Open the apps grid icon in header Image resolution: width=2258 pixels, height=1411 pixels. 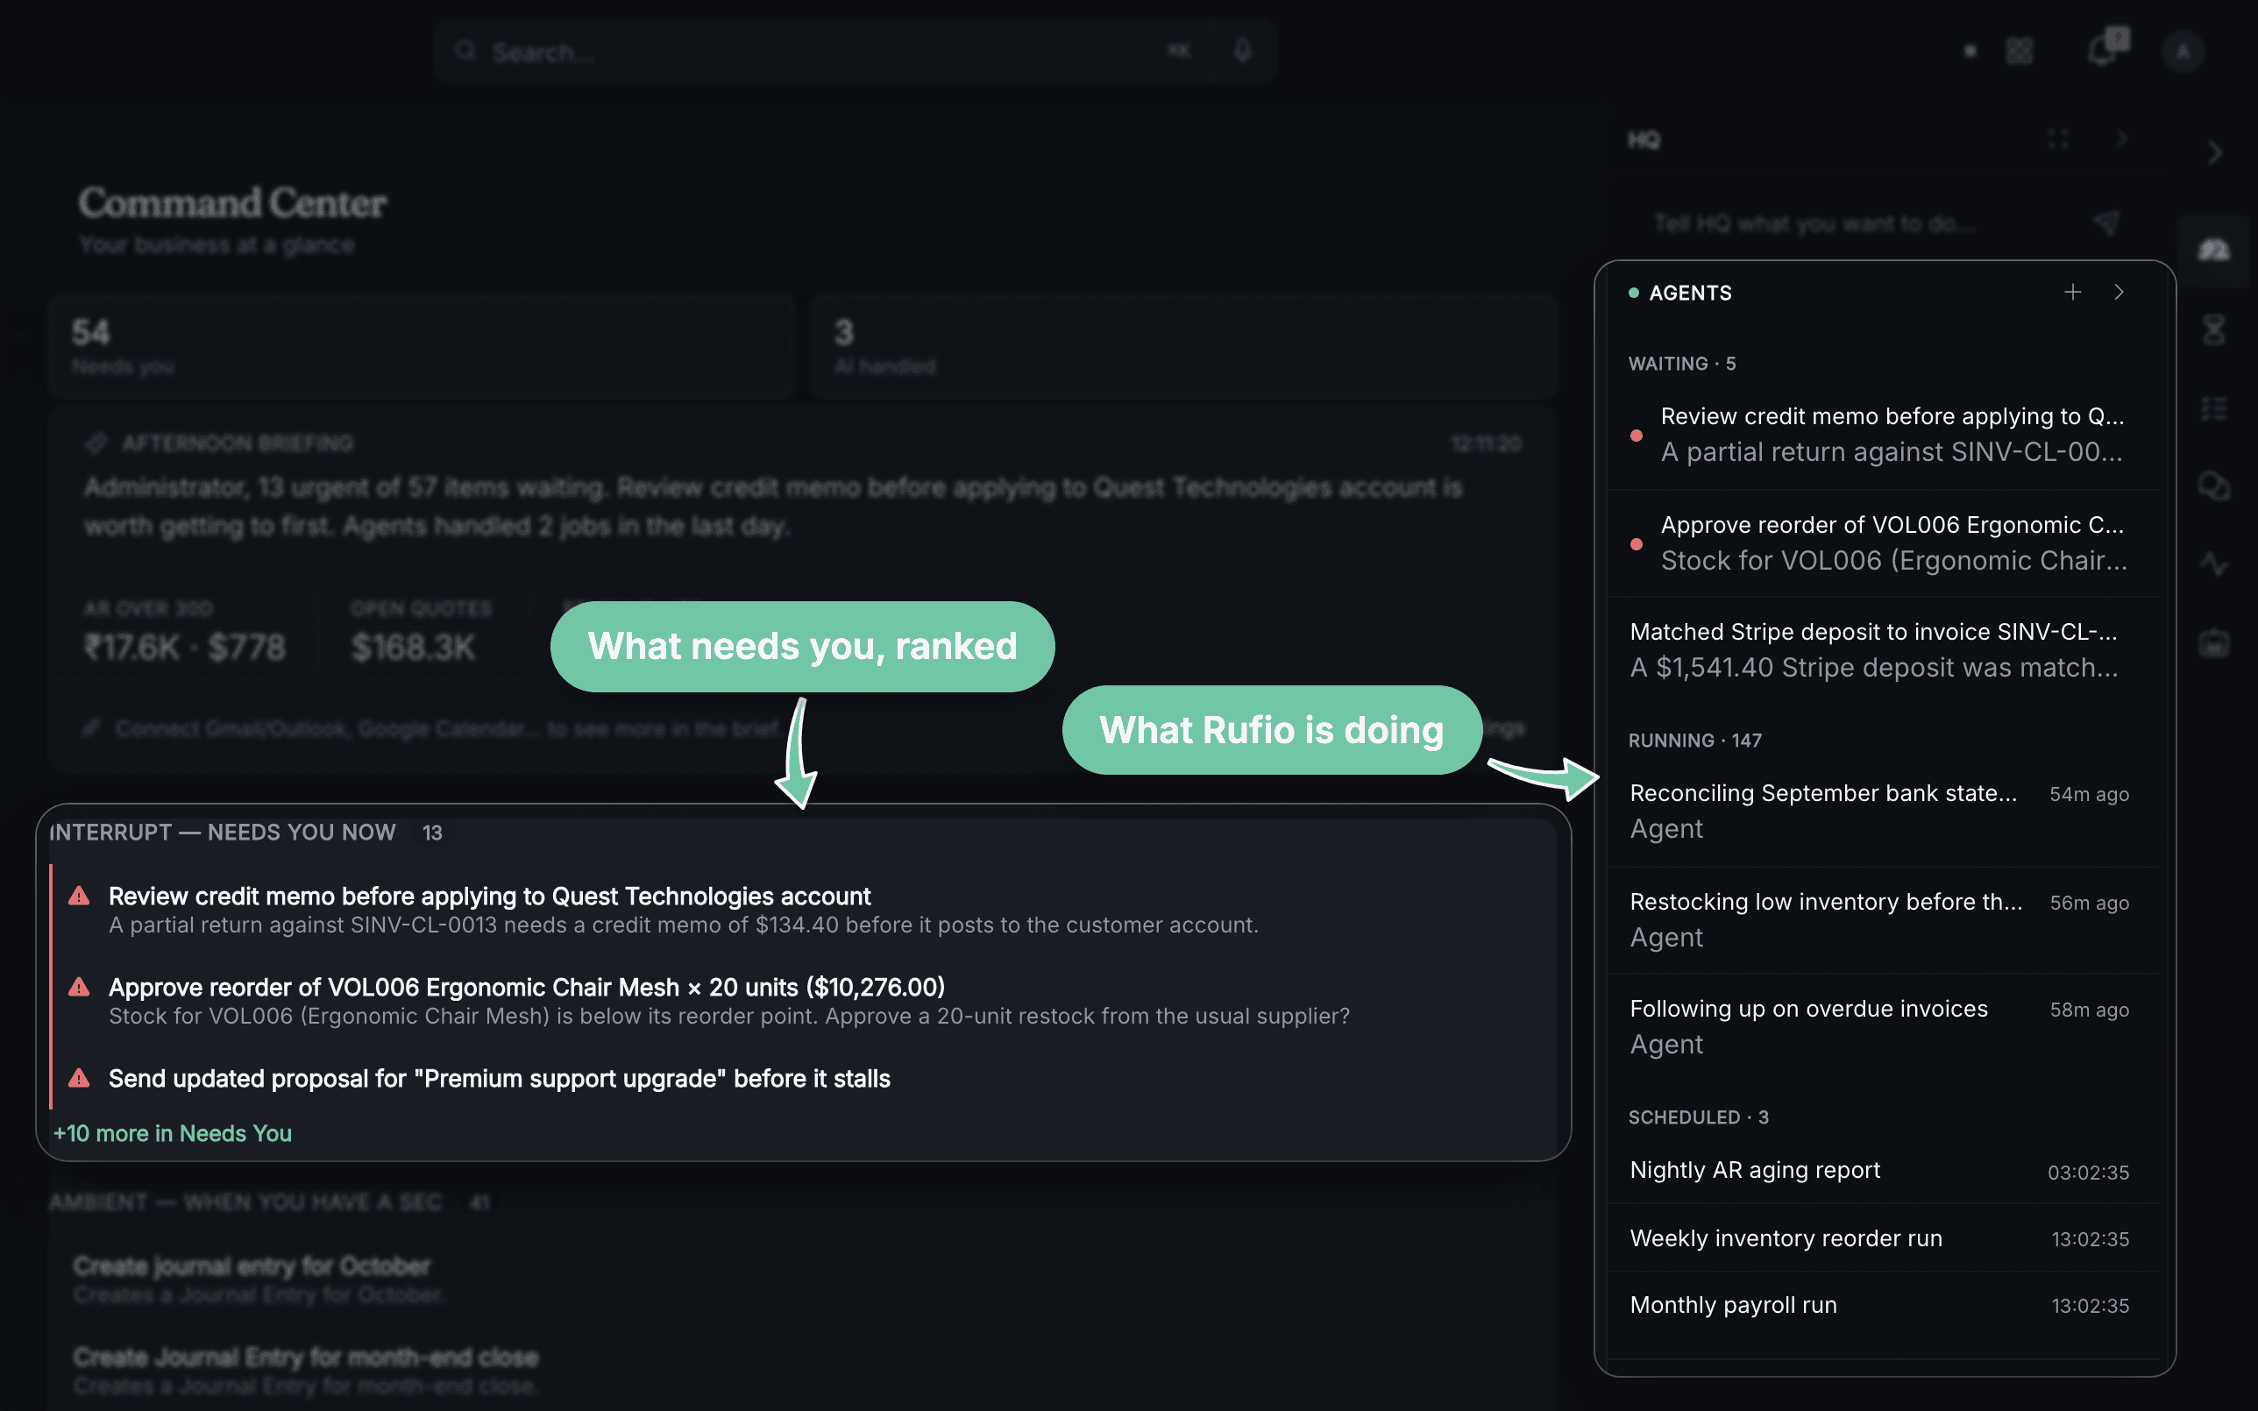(x=2019, y=51)
